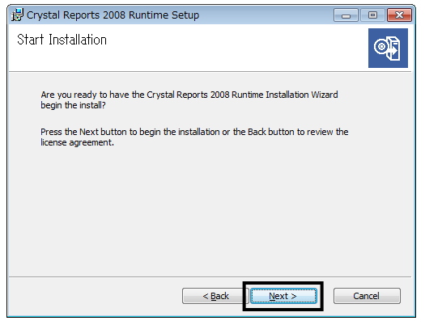Minimize the Crystal Reports setup window

coord(346,15)
